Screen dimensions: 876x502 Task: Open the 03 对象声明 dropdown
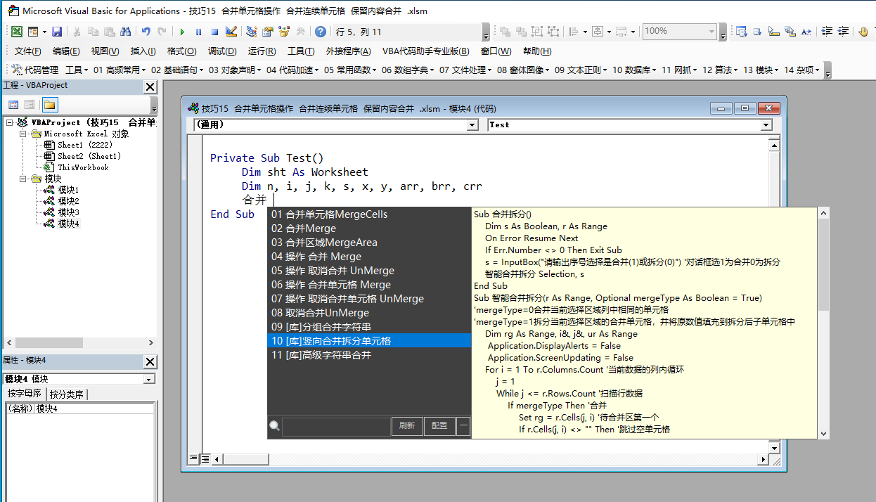point(236,70)
